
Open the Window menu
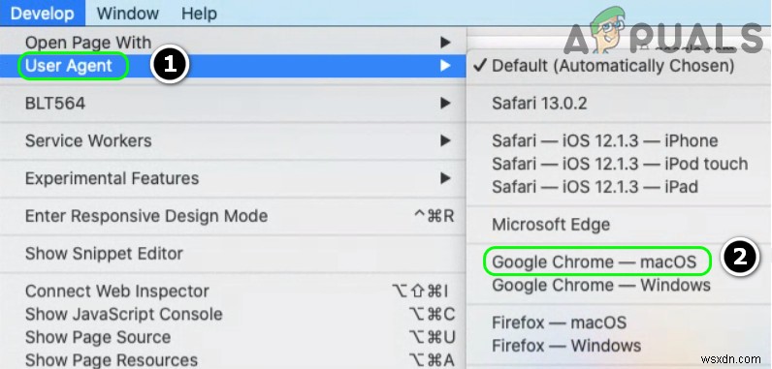point(127,14)
